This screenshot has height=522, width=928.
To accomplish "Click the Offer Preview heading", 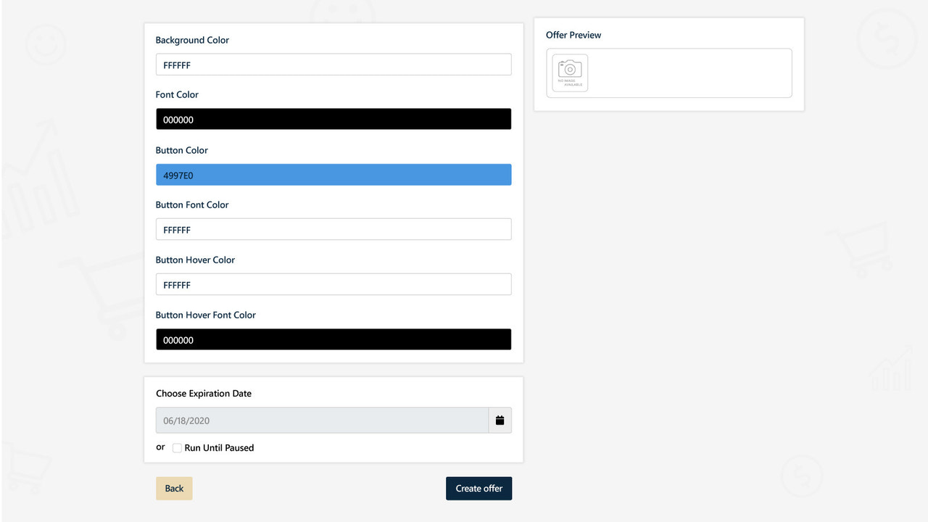I will 573,35.
